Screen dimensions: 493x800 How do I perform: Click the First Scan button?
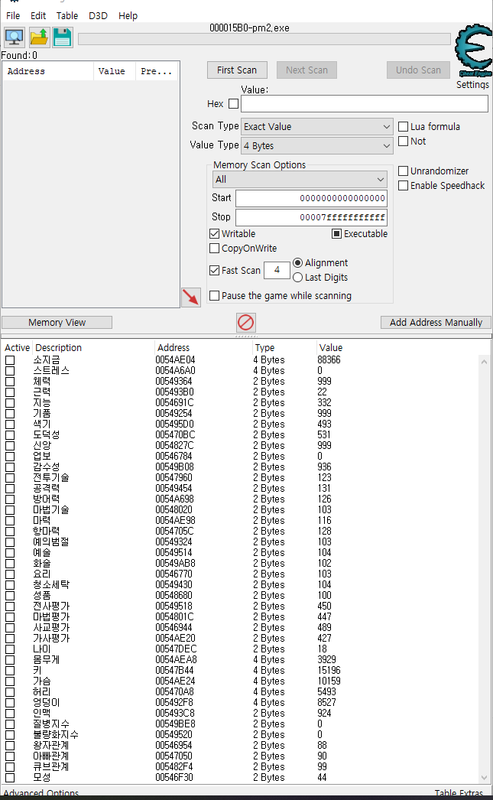click(237, 70)
